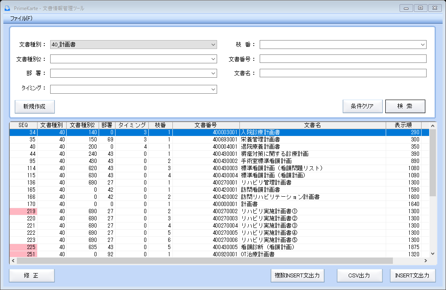Click the grid's vertical scrollbar up arrow
446x290 pixels.
coord(433,126)
